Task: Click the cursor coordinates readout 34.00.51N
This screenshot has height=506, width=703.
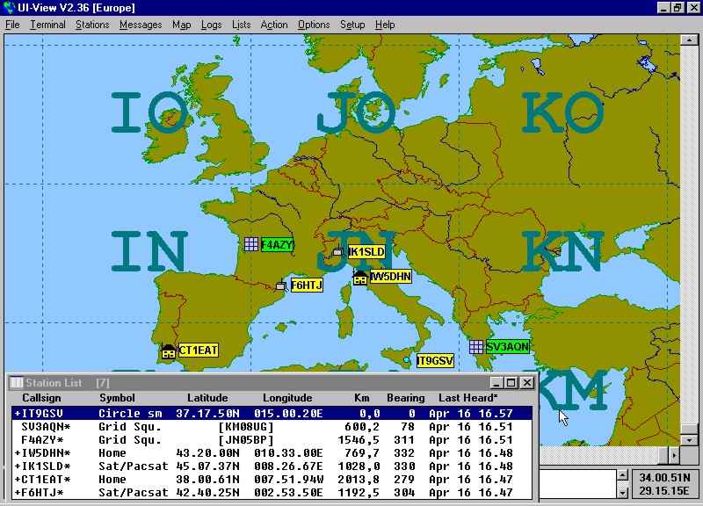Action: 665,477
